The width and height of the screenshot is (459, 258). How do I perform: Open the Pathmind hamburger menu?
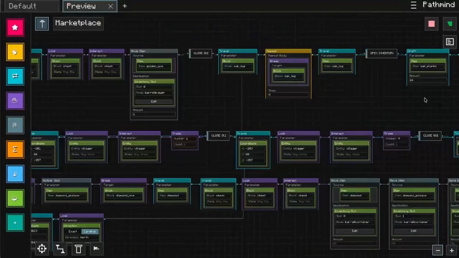click(x=413, y=5)
